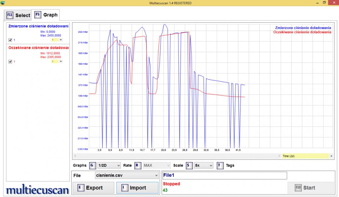
Task: Click the Min: 1012,0000 value text
Action: coord(50,53)
